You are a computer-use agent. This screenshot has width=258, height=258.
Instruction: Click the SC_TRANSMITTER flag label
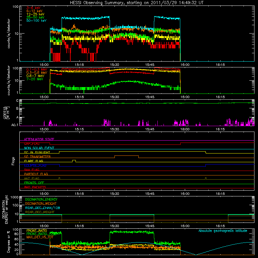click(37, 157)
